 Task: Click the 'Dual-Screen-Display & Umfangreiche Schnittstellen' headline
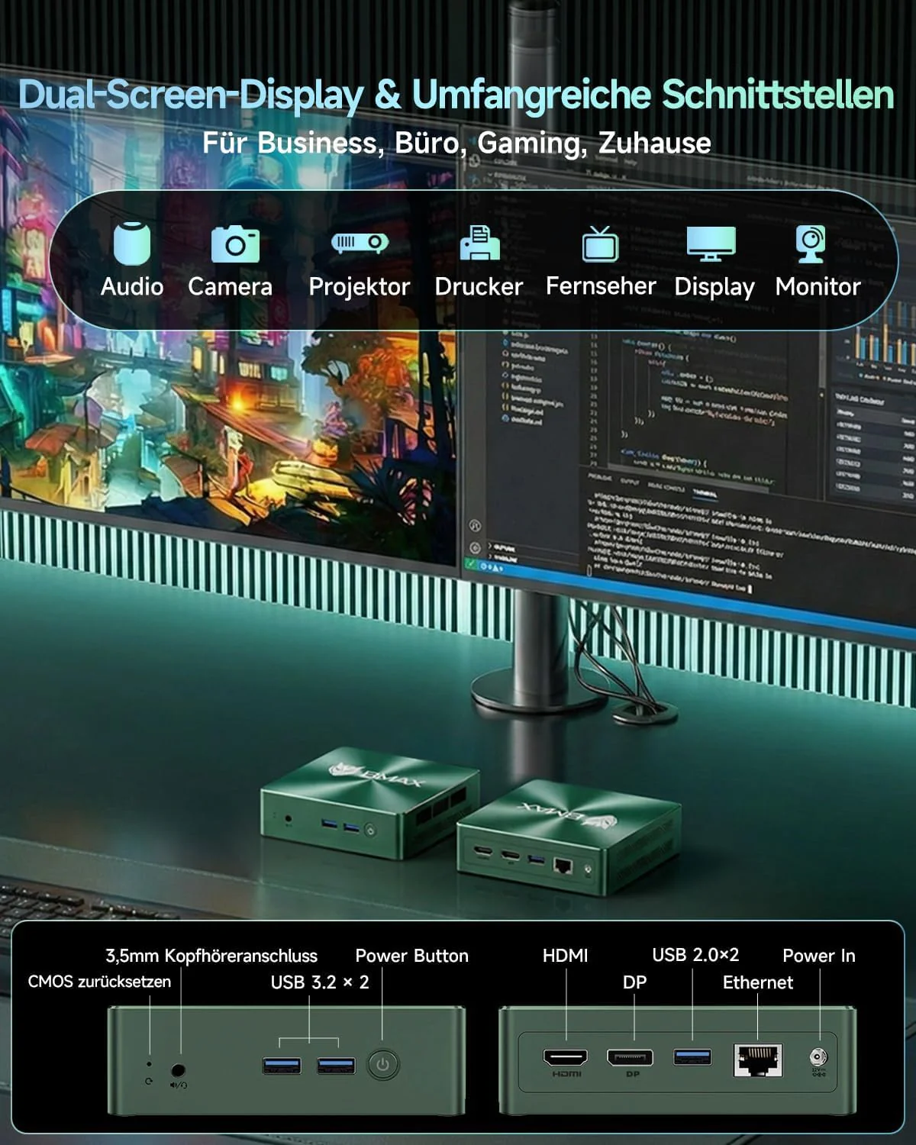(456, 95)
